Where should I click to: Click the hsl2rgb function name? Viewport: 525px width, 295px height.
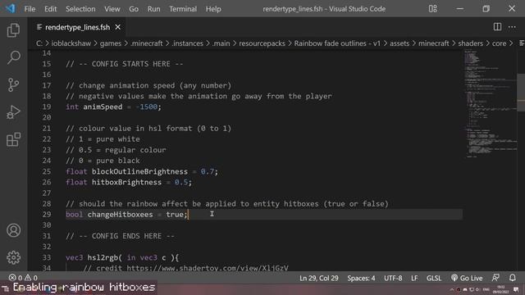click(x=103, y=257)
